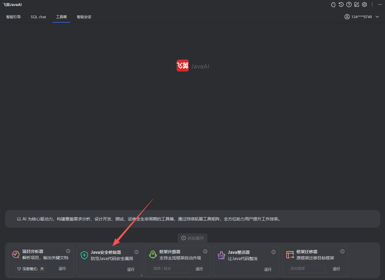Click the 项目分析器 title text

click(x=33, y=251)
